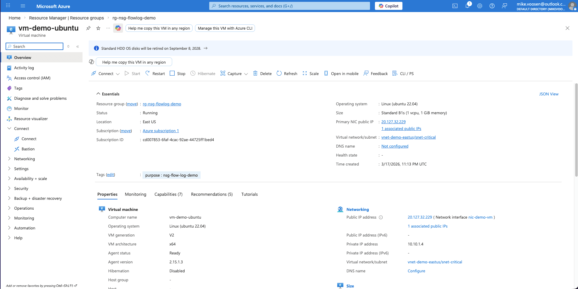The height and width of the screenshot is (289, 578).
Task: Click the Stop VM button
Action: pos(178,73)
